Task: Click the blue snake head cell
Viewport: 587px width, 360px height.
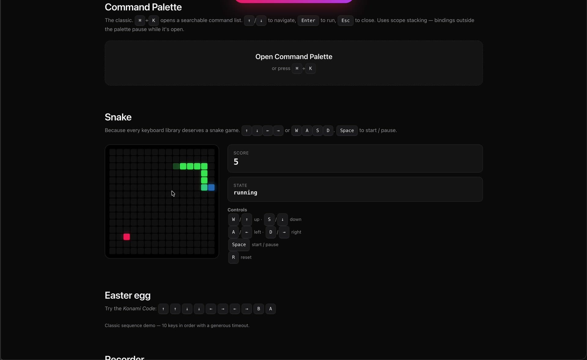Action: [212, 188]
